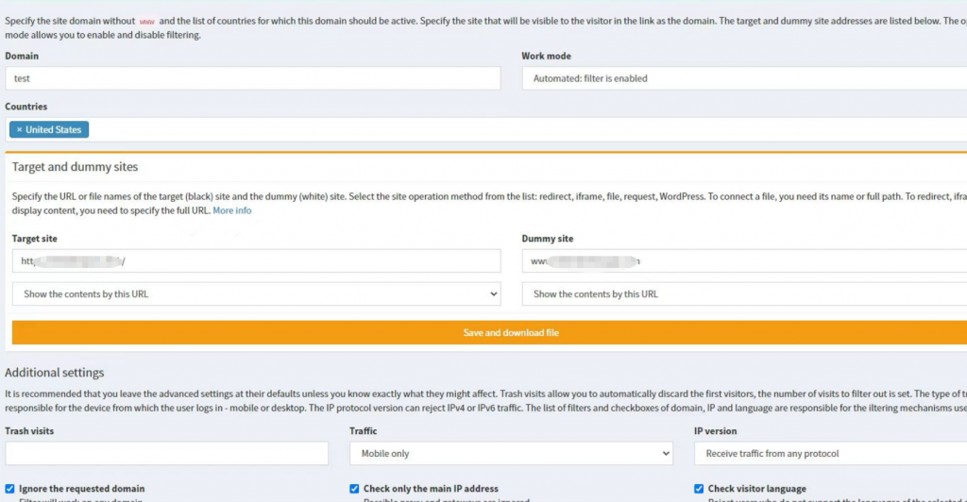Open the Traffic dropdown showing Mobile only
This screenshot has width=967, height=502.
[x=511, y=454]
